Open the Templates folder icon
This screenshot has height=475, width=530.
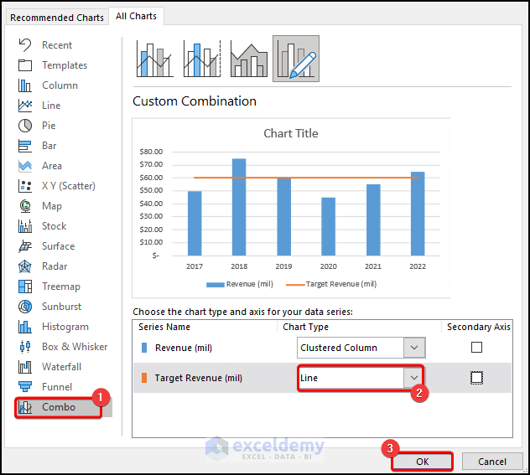[x=25, y=65]
